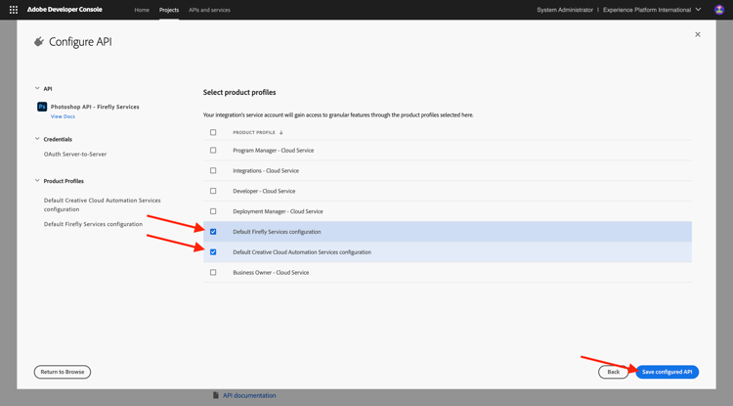Check Developer - Cloud Service checkbox
This screenshot has width=733, height=406.
[213, 191]
